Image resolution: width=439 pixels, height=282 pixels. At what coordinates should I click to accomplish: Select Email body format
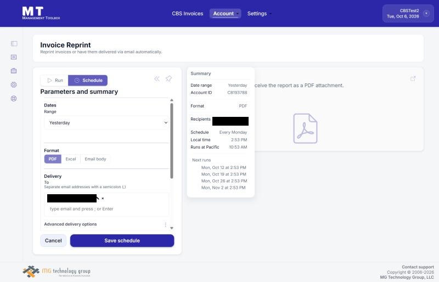point(95,159)
